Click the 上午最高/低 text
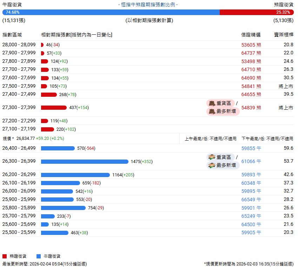 tap(211, 139)
